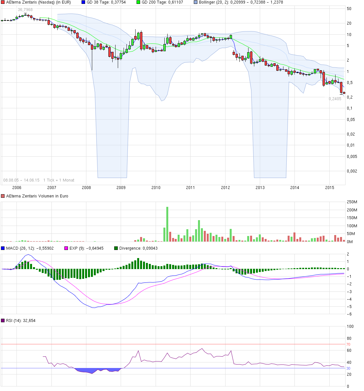364x391 pixels.
Task: Click the magenta EXP (9) legend swatch
Action: tap(66, 248)
